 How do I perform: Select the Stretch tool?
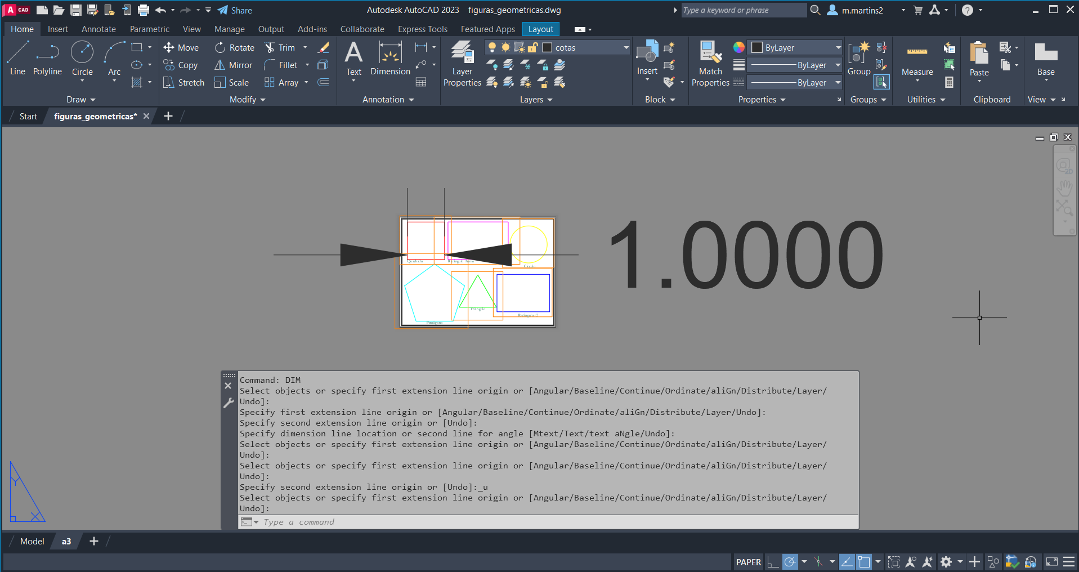183,83
